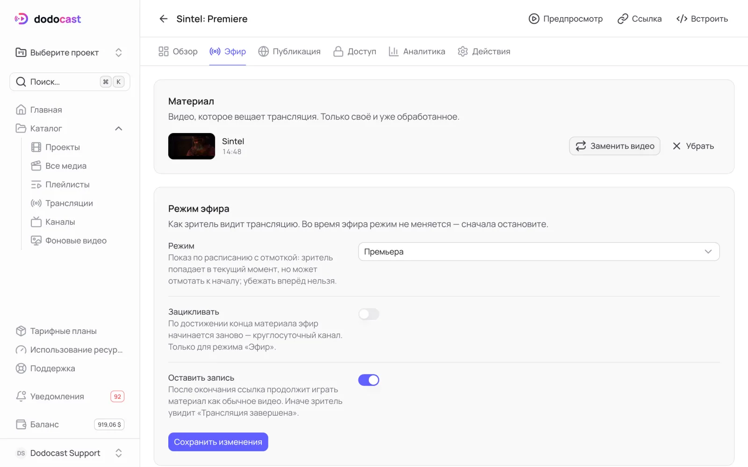Open the Действия tab

coord(484,51)
